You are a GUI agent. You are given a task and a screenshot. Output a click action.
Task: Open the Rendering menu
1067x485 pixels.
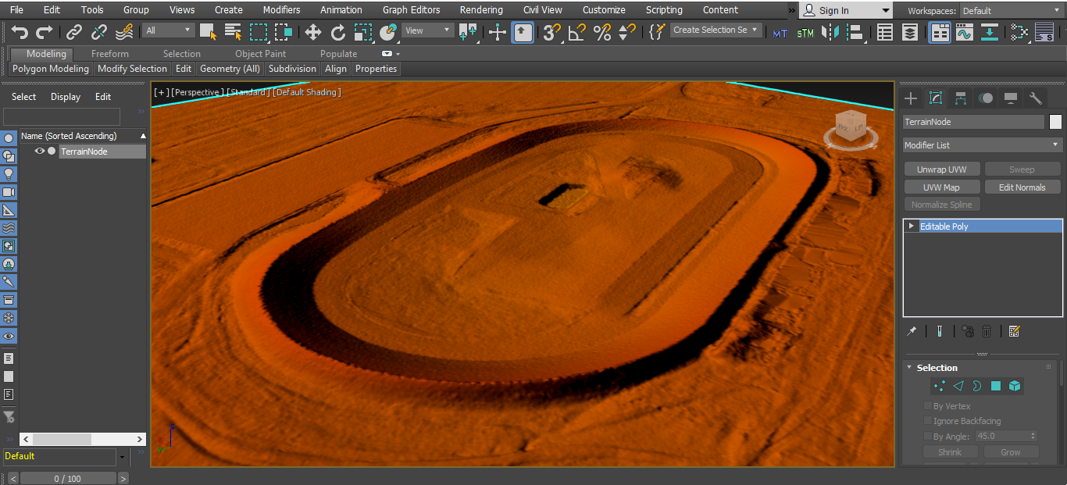[x=481, y=10]
